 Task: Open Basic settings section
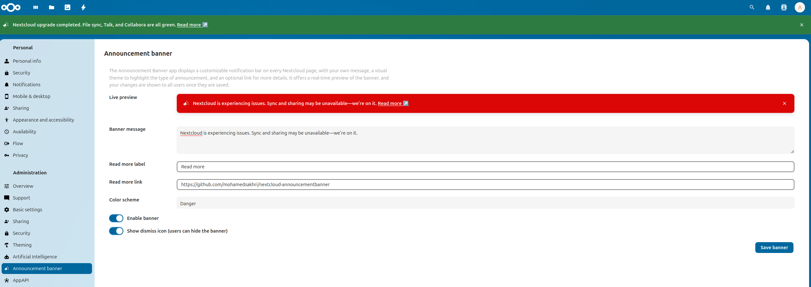click(x=47, y=210)
